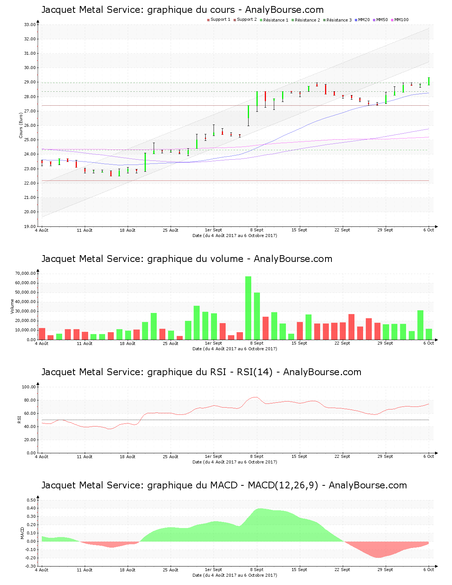This screenshot has width=452, height=585.
Task: Click the '6 Oct' date under the price chart
Action: tap(429, 230)
